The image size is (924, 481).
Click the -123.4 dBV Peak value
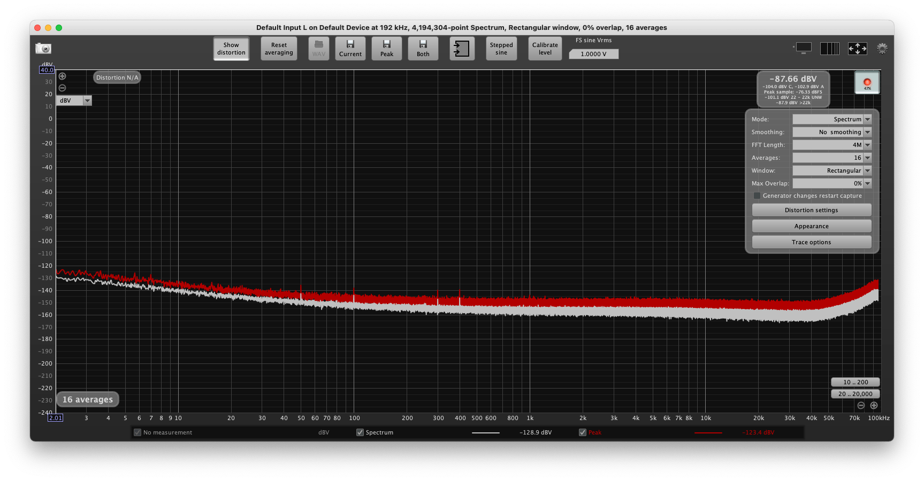point(758,432)
